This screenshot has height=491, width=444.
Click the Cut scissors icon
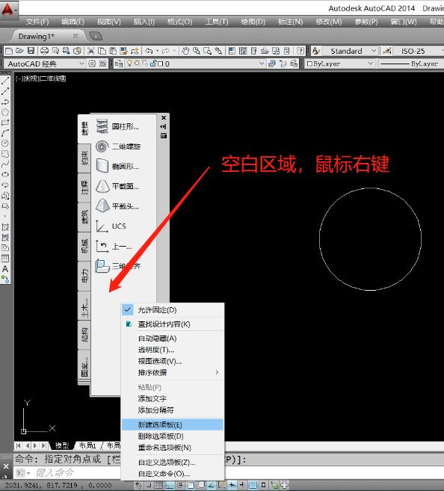90,51
